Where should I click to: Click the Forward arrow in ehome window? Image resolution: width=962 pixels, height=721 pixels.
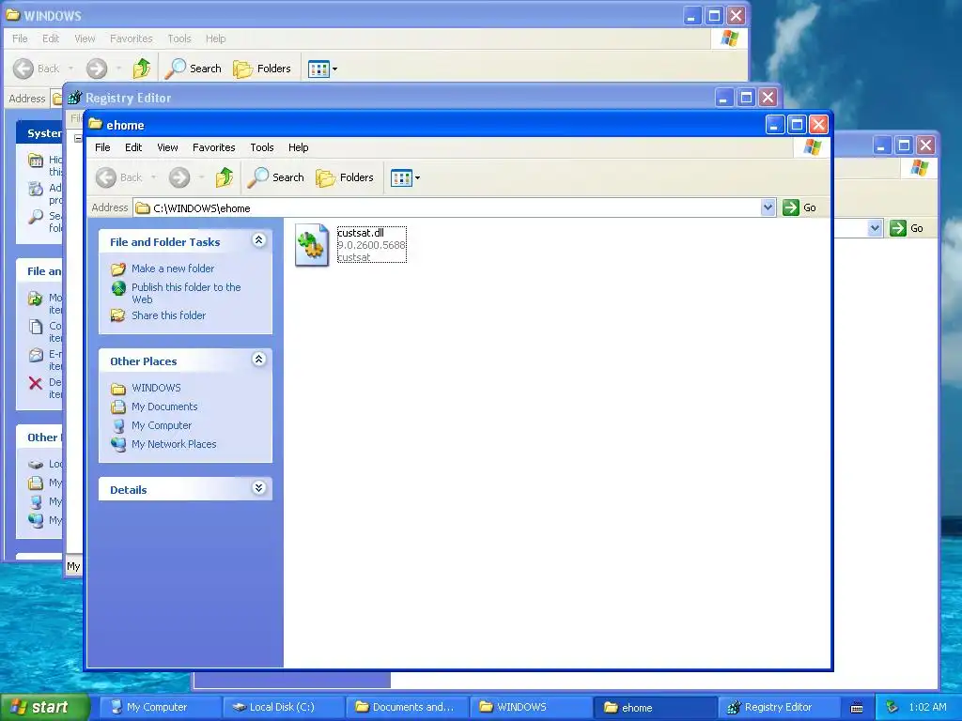click(x=179, y=177)
